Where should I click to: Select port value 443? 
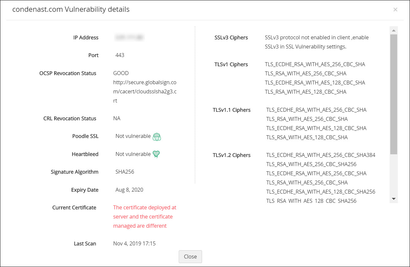[120, 55]
